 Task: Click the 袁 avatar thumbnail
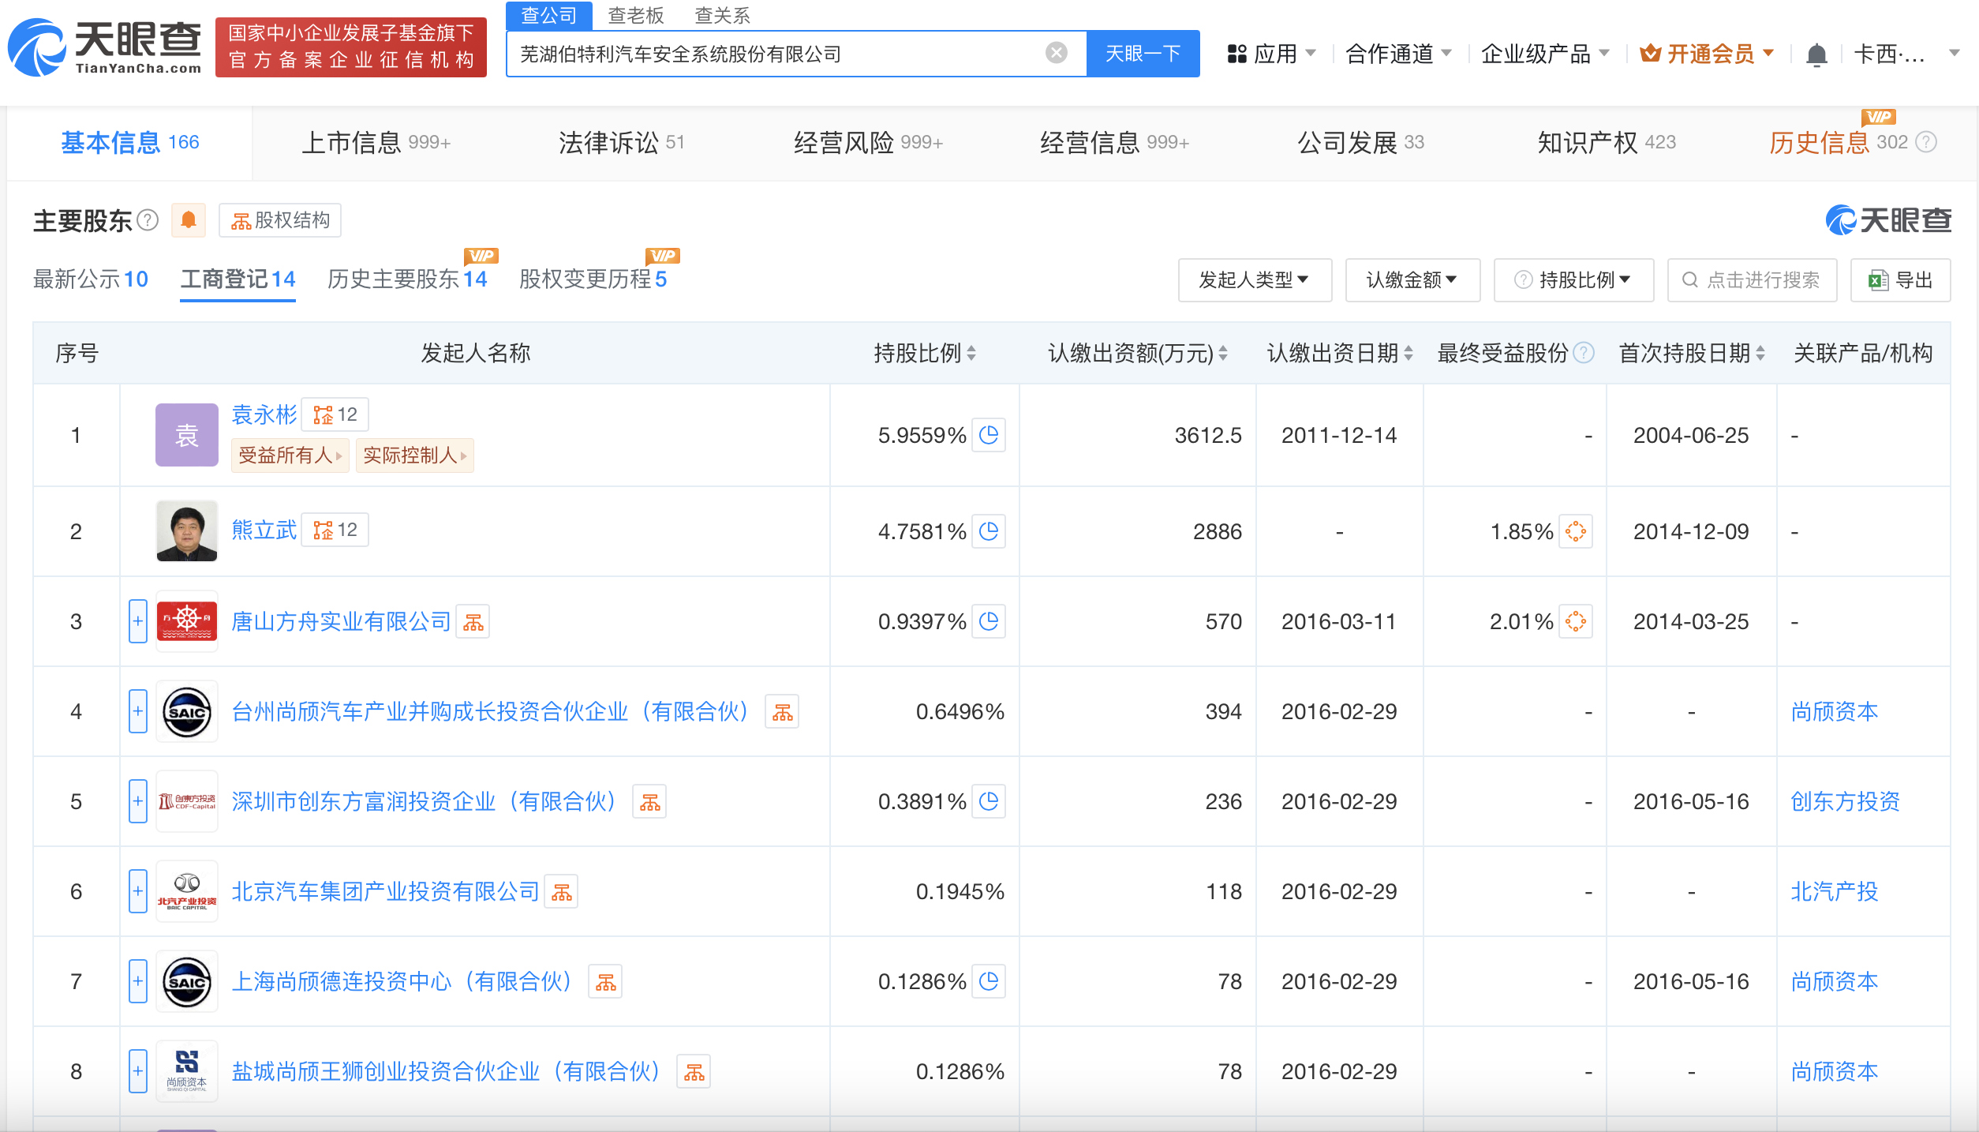point(187,435)
